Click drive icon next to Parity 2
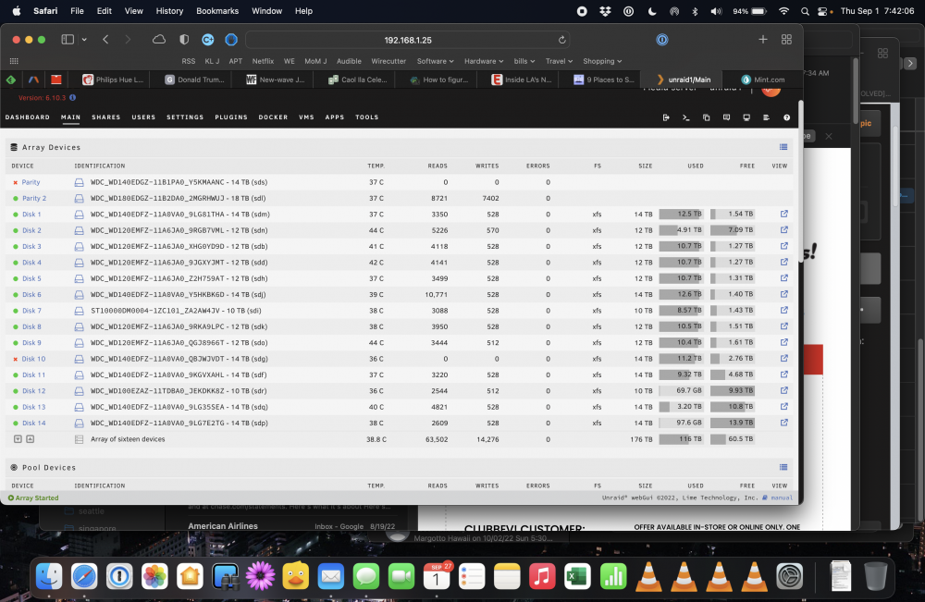The height and width of the screenshot is (602, 925). [x=79, y=199]
